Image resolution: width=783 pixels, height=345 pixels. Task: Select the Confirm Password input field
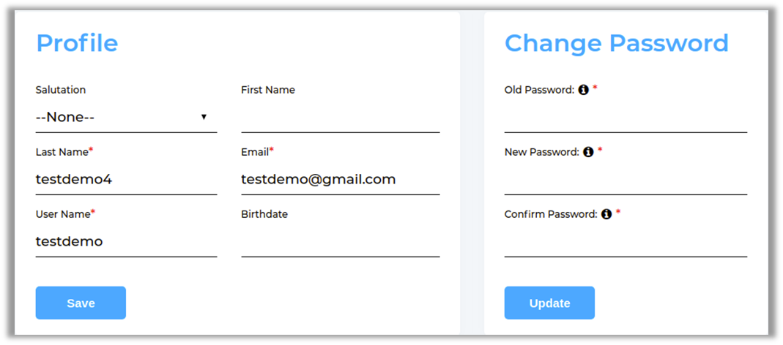626,242
